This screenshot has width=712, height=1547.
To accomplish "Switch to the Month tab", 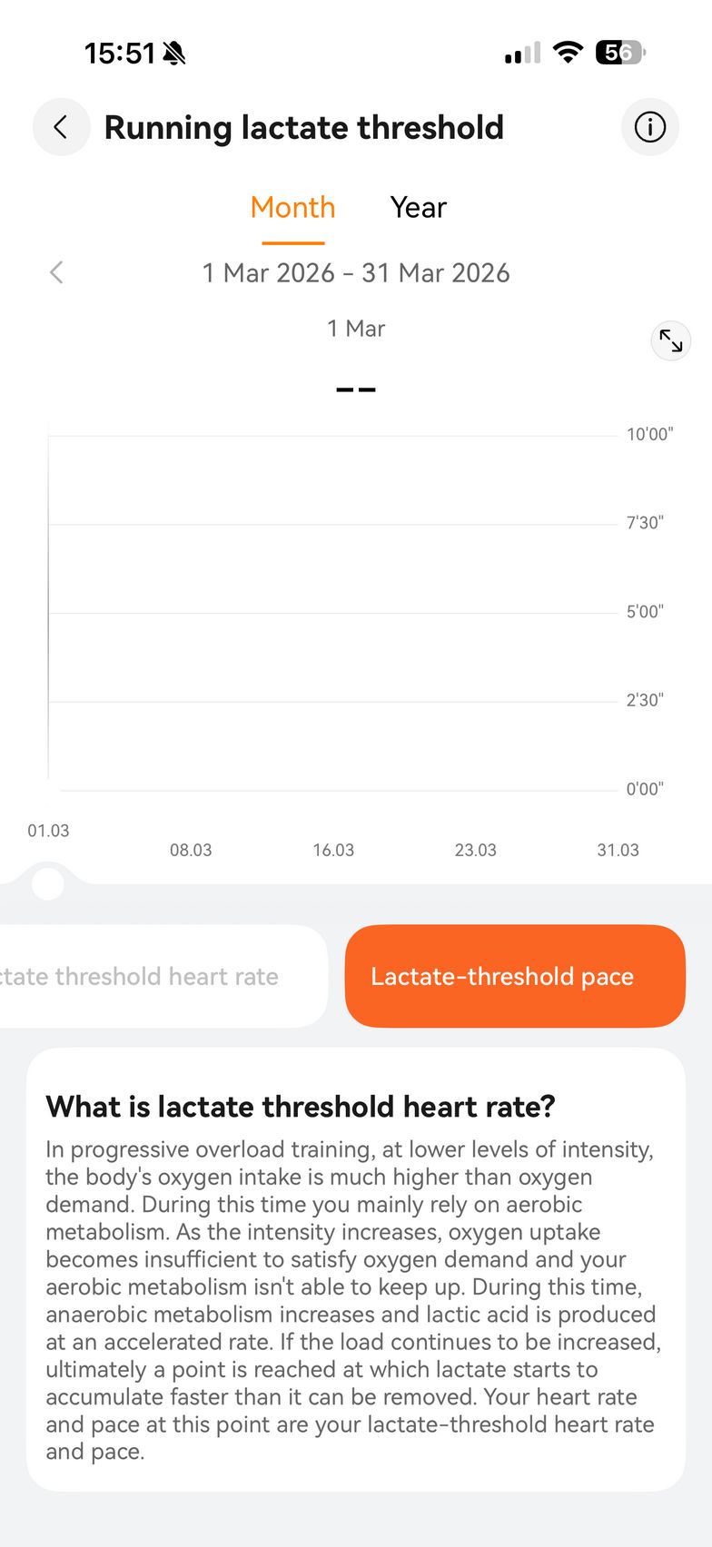I will coord(292,208).
